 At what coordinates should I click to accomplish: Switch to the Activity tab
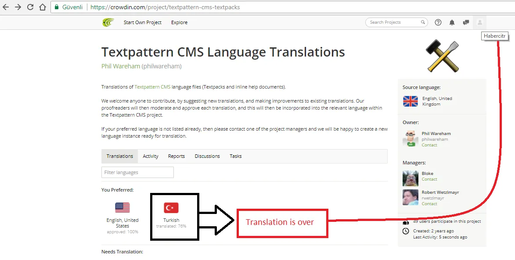tap(151, 156)
